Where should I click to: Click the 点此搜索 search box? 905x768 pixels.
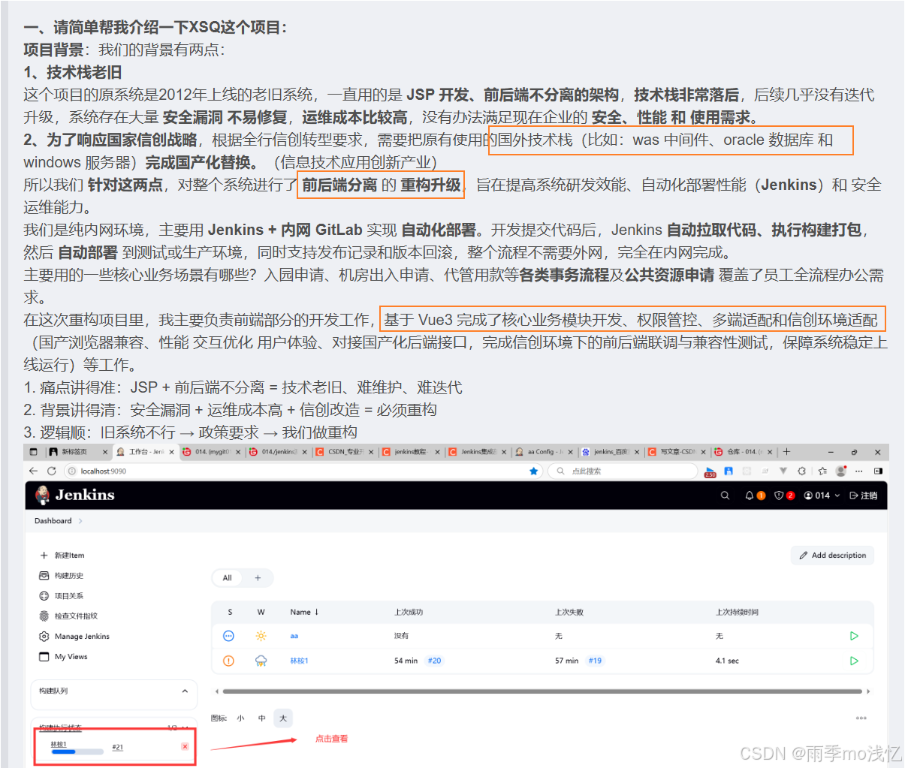[x=623, y=471]
